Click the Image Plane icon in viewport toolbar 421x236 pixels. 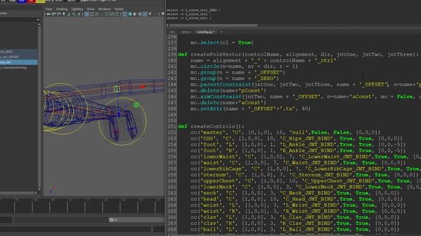coord(68,14)
